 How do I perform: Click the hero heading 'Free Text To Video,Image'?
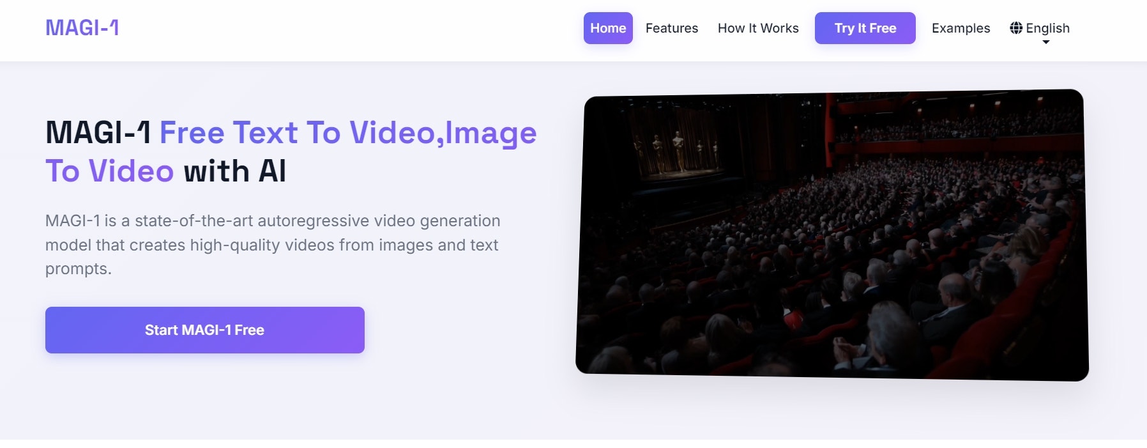[x=348, y=133]
